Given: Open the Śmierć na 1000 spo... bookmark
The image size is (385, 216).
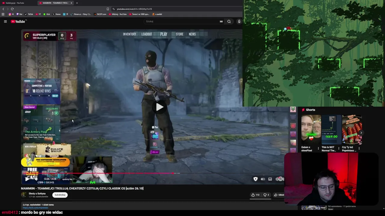Looking at the screenshot, I should click(139, 14).
